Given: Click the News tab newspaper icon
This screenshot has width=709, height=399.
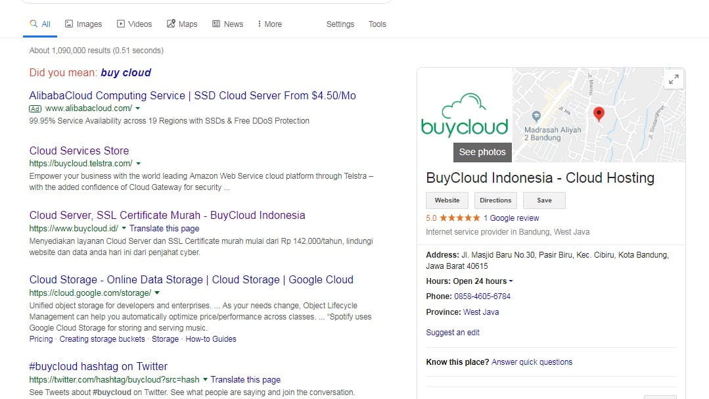Looking at the screenshot, I should point(216,24).
